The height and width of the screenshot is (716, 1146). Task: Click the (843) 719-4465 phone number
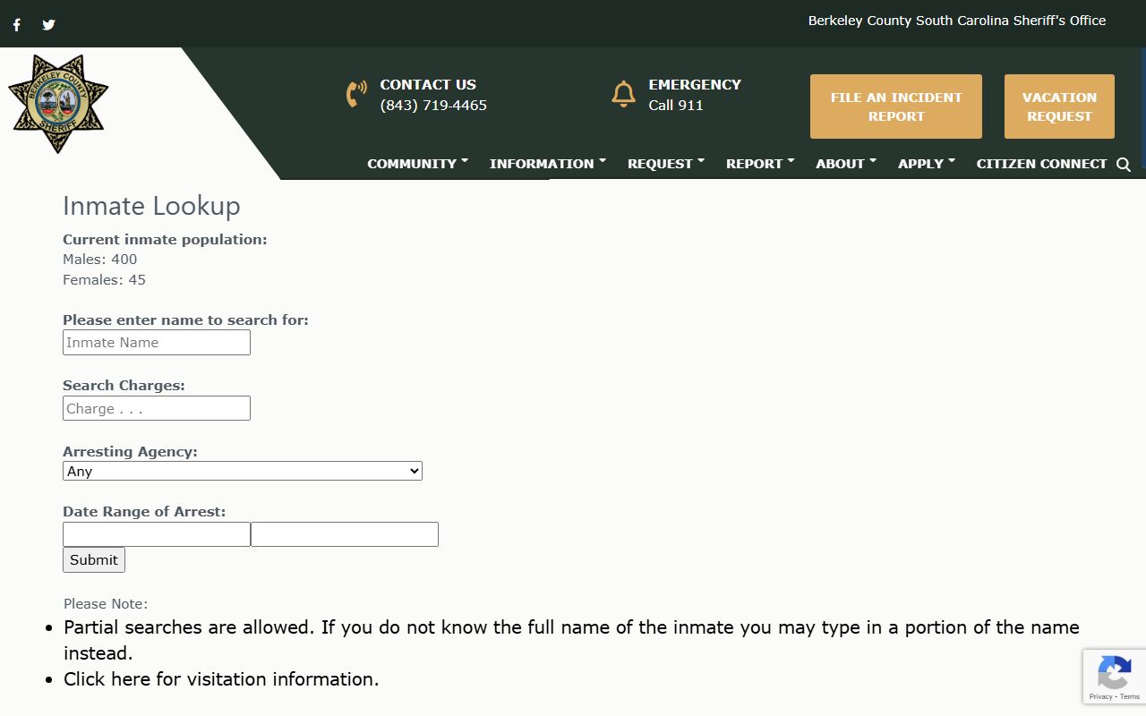click(x=433, y=106)
